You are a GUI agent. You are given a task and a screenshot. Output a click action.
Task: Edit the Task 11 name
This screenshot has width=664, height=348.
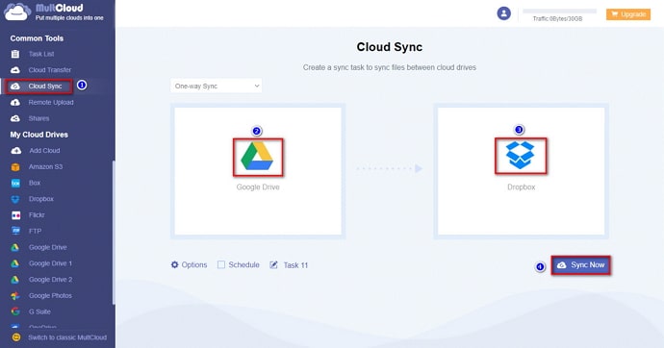click(295, 265)
